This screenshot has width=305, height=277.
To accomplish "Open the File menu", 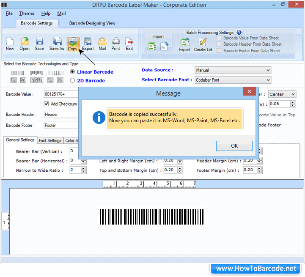I will coord(9,14).
